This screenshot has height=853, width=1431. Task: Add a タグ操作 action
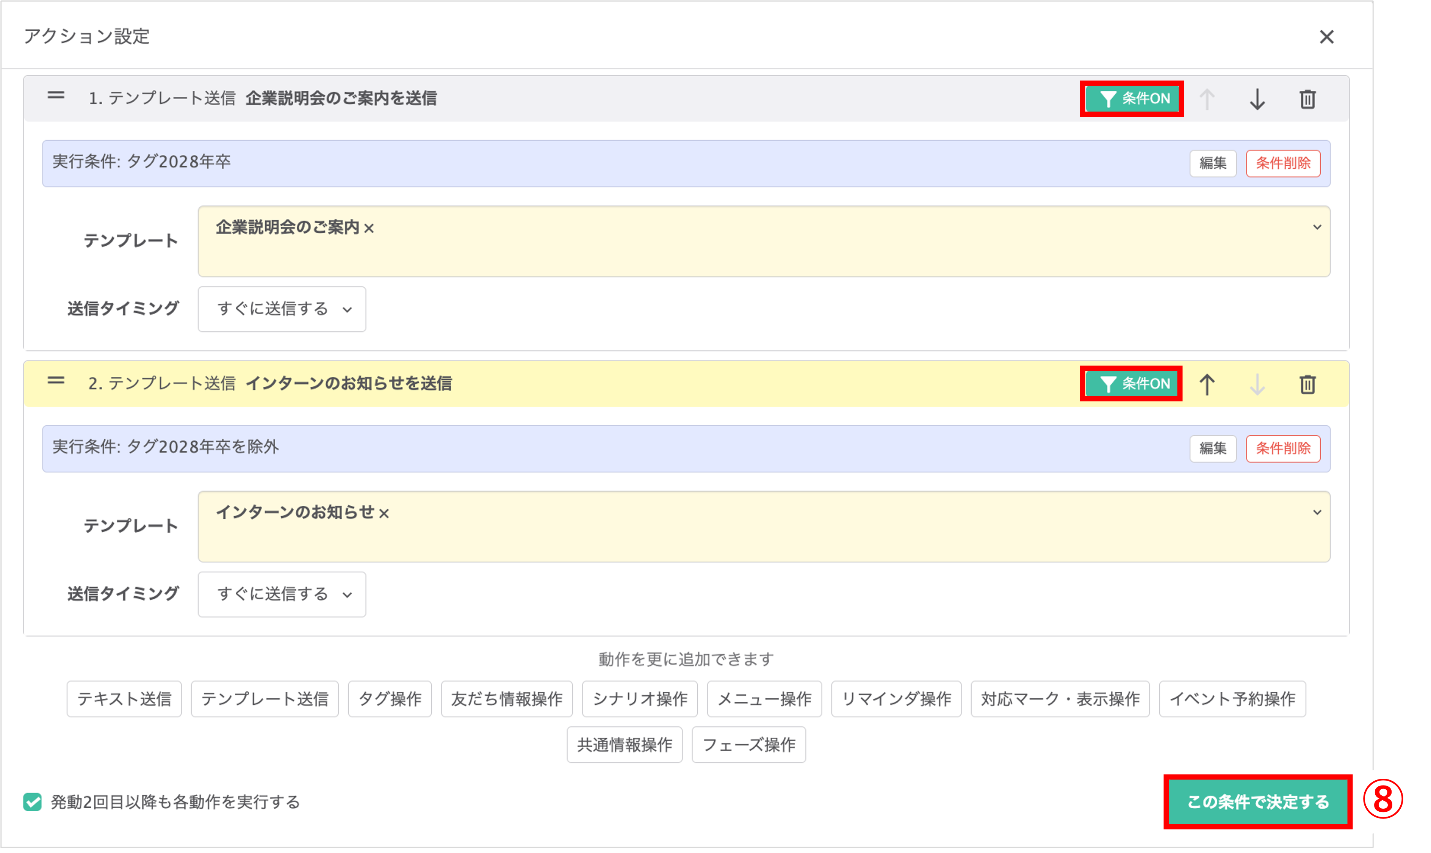(x=390, y=699)
